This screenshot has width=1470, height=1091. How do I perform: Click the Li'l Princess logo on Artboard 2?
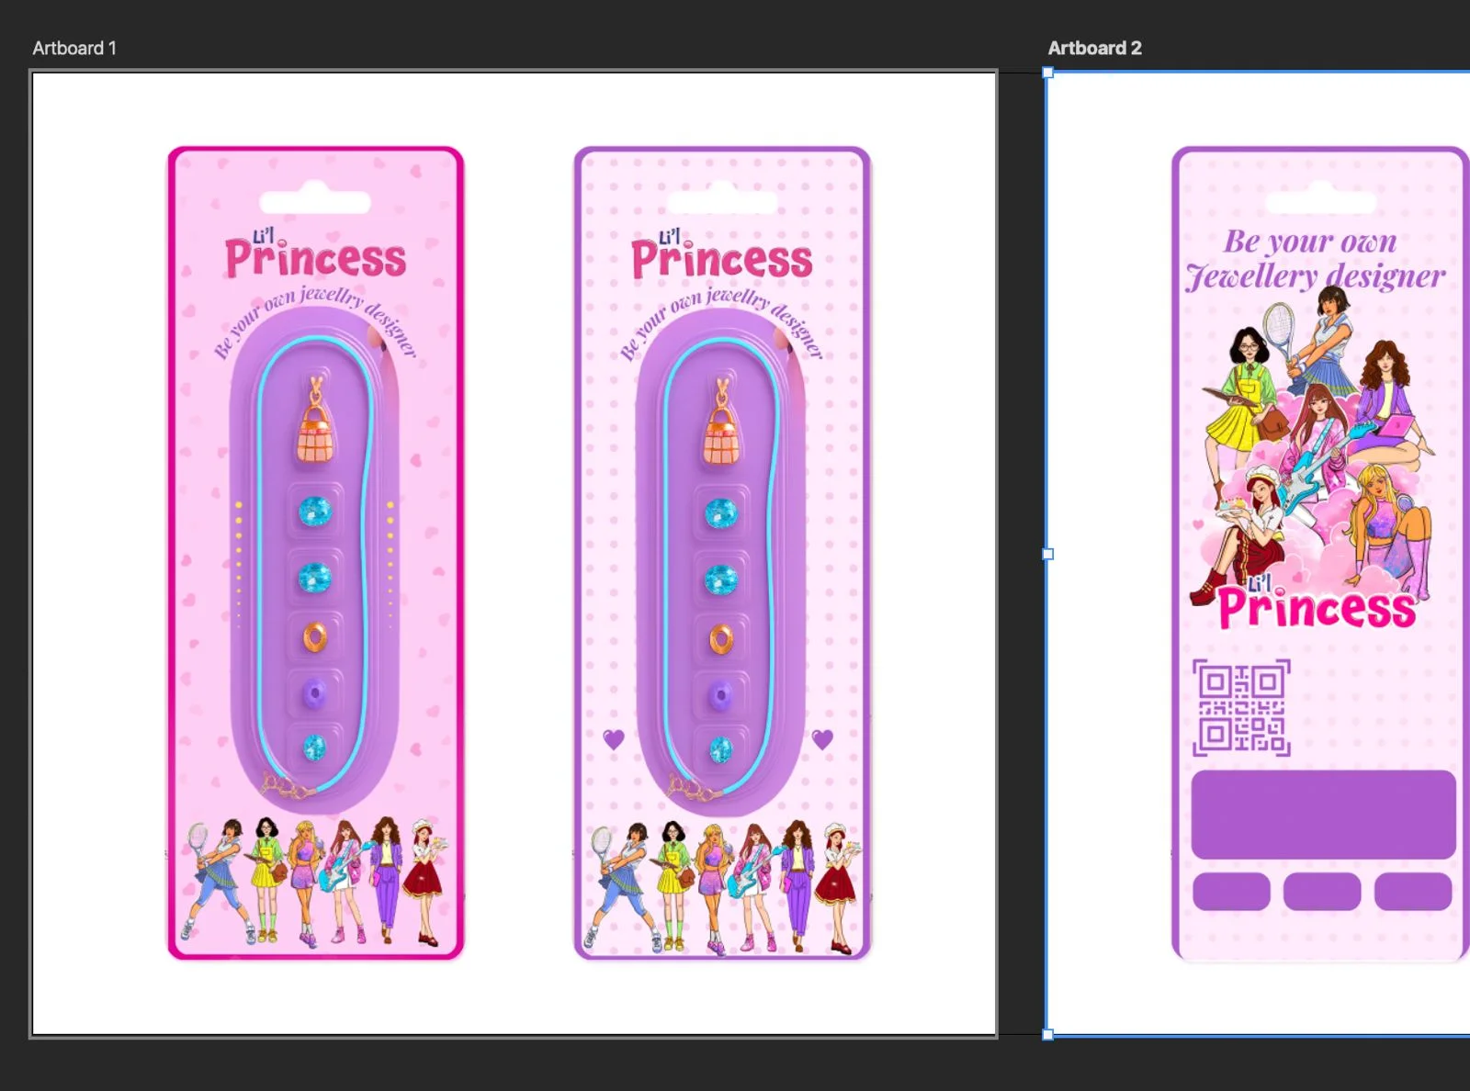pyautogui.click(x=1316, y=606)
